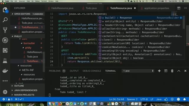189x106 pixels.
Task: Select encoding(String encoding) suggestion
Action: click(x=140, y=51)
